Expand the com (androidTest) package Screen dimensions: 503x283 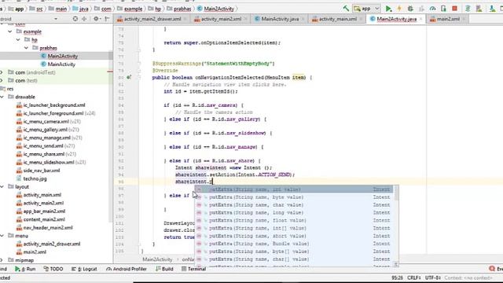pyautogui.click(x=2, y=72)
